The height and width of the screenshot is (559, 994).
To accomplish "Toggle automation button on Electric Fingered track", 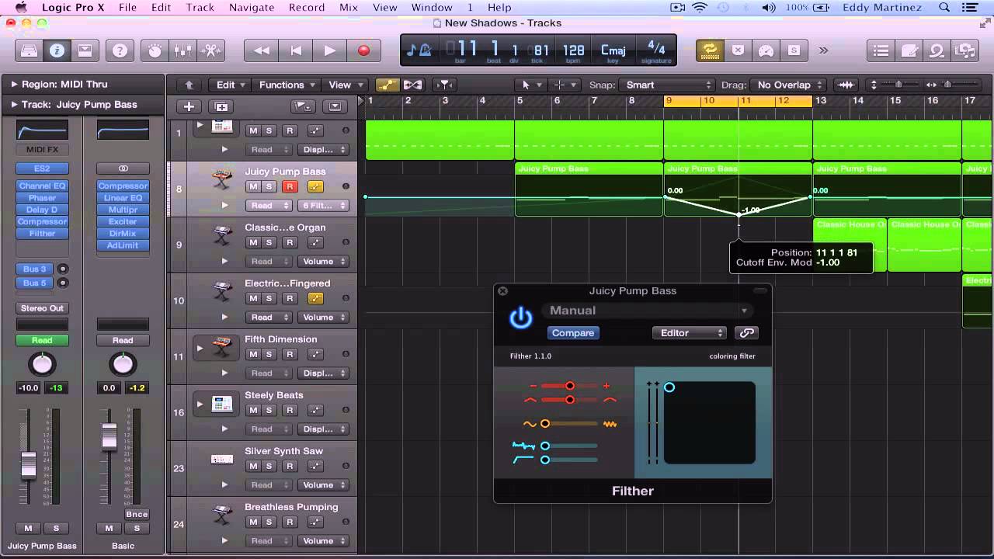I will click(315, 298).
